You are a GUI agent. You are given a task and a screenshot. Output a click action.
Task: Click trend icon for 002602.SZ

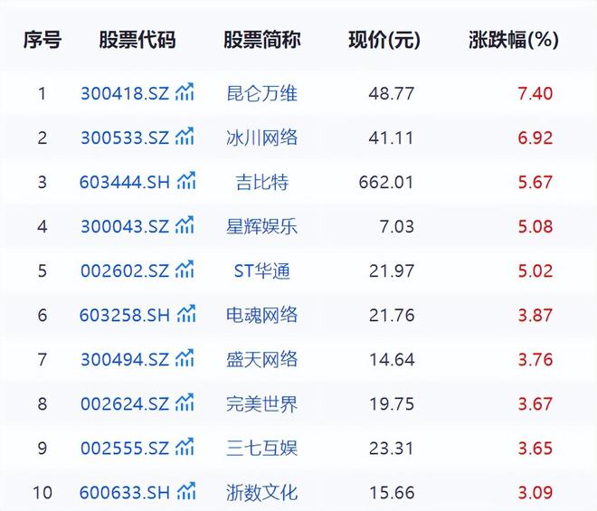[185, 270]
